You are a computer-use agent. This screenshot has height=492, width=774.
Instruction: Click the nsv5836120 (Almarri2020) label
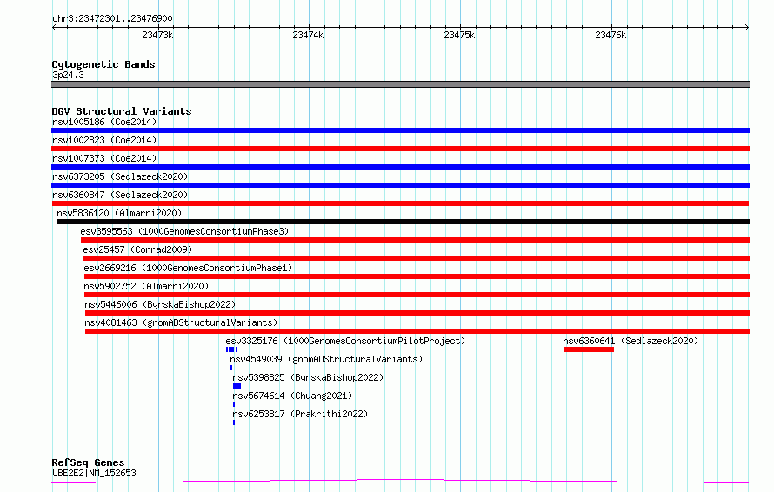pyautogui.click(x=119, y=213)
